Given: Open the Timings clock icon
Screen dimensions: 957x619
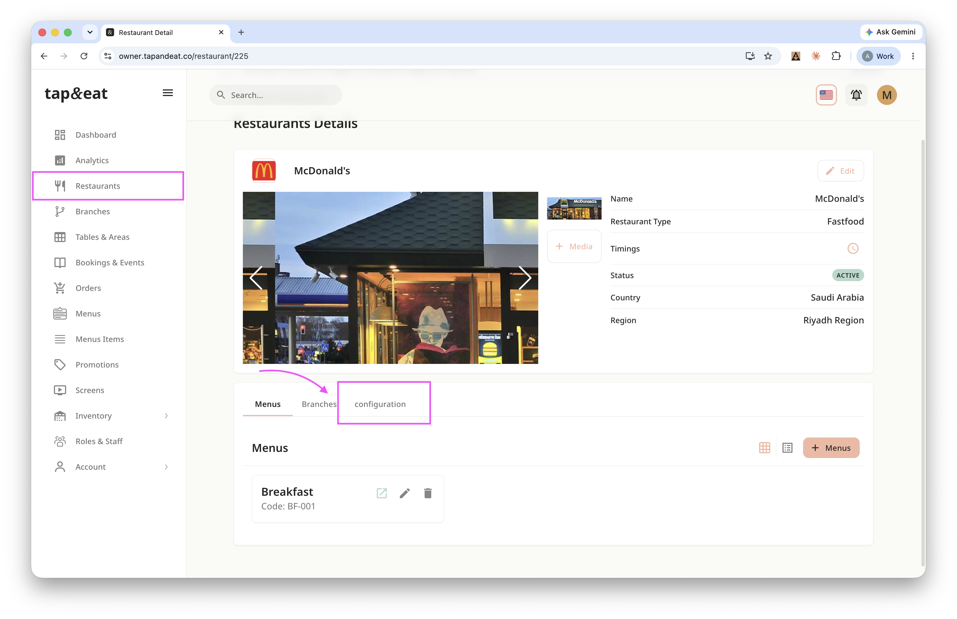Looking at the screenshot, I should 853,248.
